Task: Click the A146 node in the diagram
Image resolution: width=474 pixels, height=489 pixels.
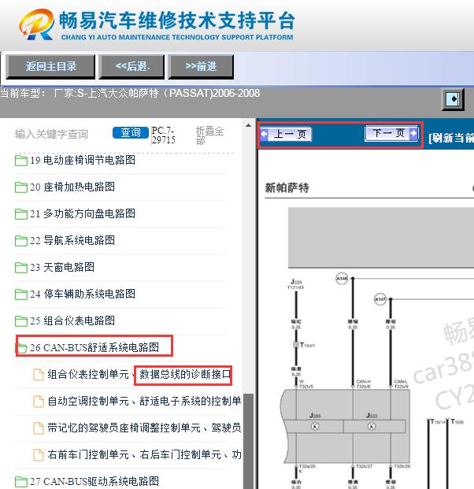Action: tap(342, 279)
